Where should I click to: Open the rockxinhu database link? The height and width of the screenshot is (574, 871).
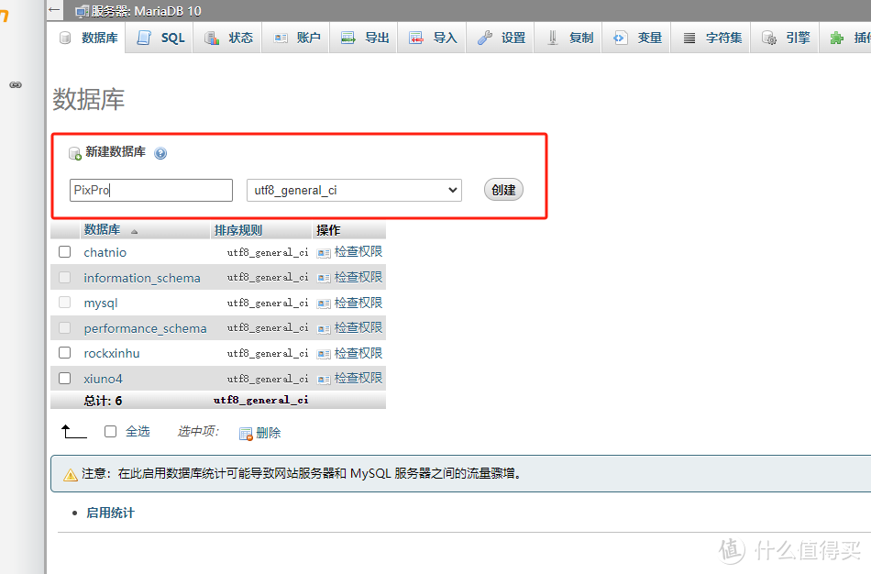tap(112, 353)
